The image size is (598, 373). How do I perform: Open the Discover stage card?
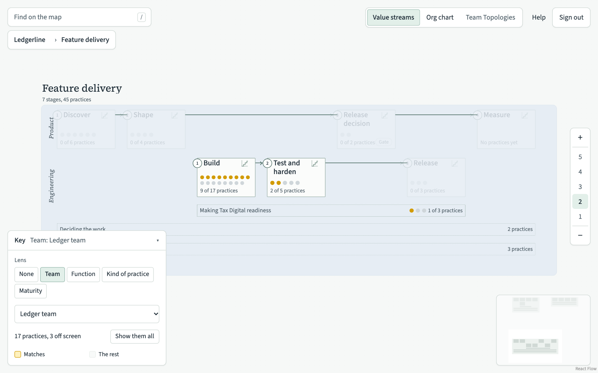86,129
